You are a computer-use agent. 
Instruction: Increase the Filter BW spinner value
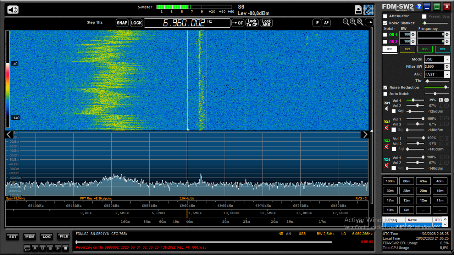pyautogui.click(x=447, y=65)
